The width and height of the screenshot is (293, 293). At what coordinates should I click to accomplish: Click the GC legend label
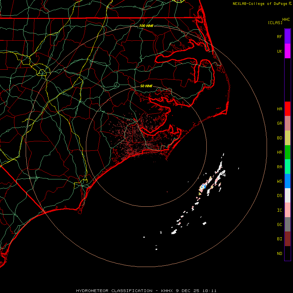(279, 225)
